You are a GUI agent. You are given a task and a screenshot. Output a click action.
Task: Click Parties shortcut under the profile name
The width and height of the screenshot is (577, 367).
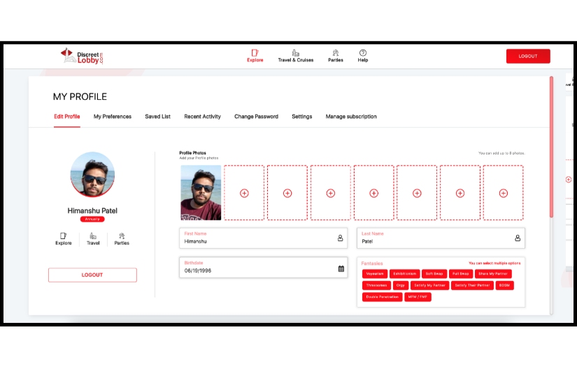click(122, 239)
